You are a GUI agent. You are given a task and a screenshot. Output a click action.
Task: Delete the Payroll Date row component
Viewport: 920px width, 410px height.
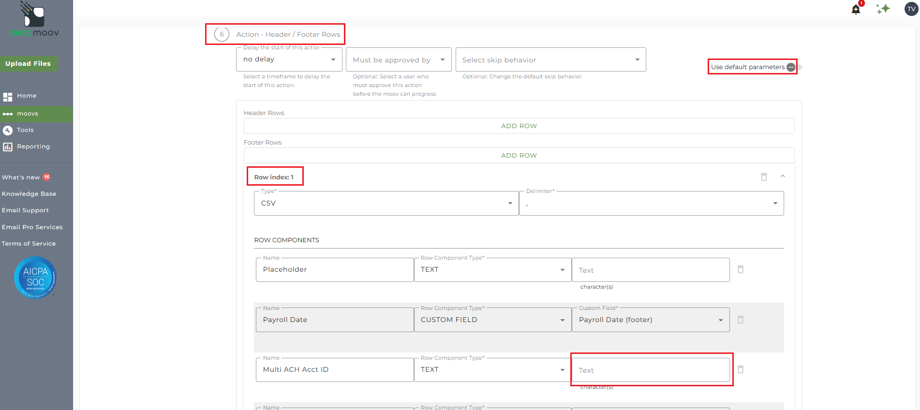click(x=740, y=320)
